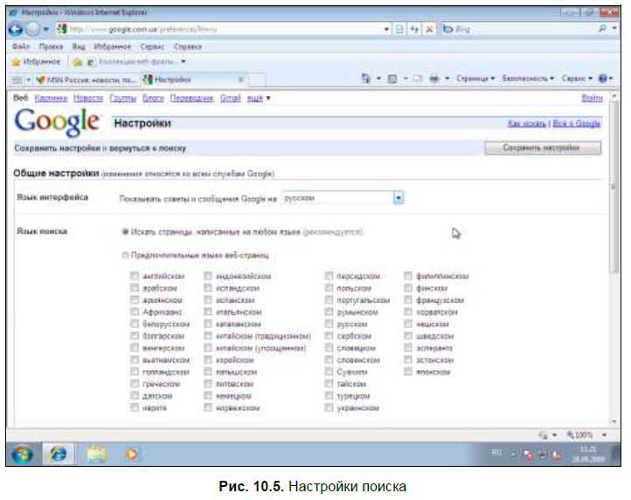Image resolution: width=631 pixels, height=500 pixels.
Task: Launch Internet Explorer from taskbar
Action: pyautogui.click(x=59, y=454)
